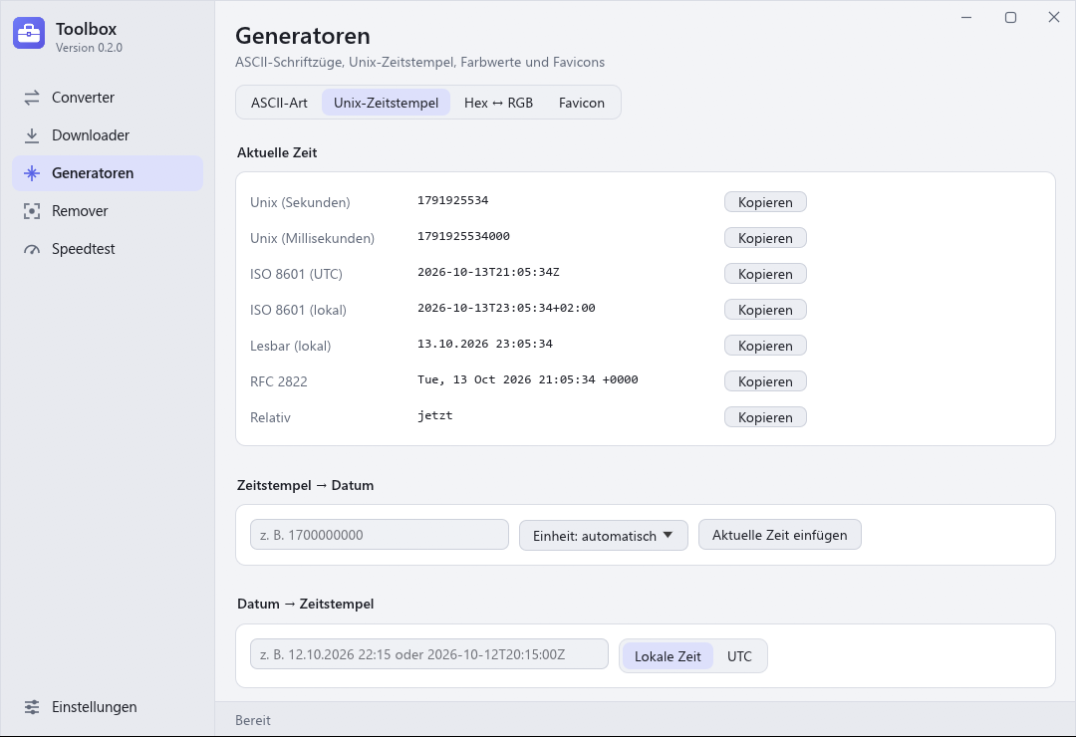Click the text 2026-10-13T23:05:34+02:00
This screenshot has height=737, width=1076.
(506, 308)
